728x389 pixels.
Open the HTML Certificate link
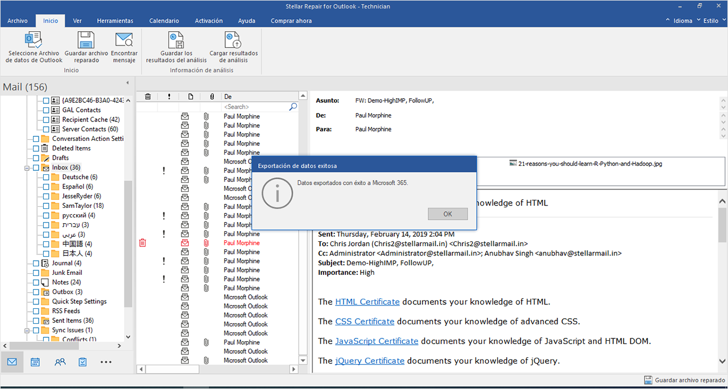367,302
